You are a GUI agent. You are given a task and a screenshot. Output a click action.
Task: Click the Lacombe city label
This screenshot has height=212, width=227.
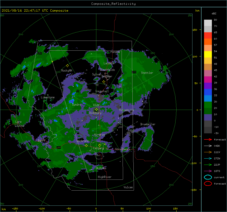click(x=109, y=63)
